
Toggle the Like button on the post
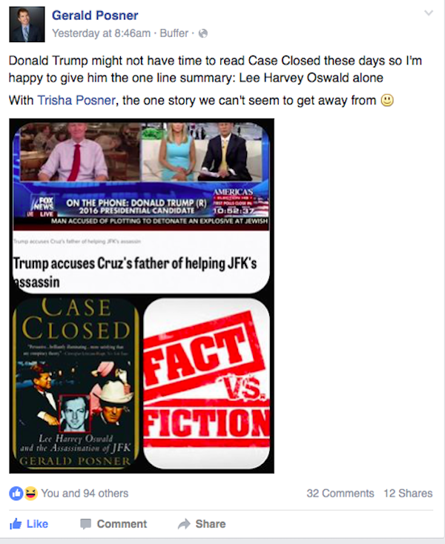(29, 523)
